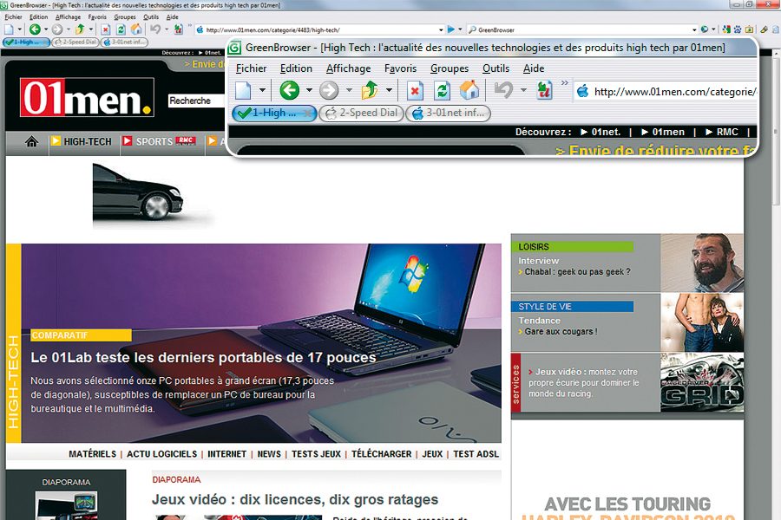Click the GreenBrowser search input field

tap(581, 29)
